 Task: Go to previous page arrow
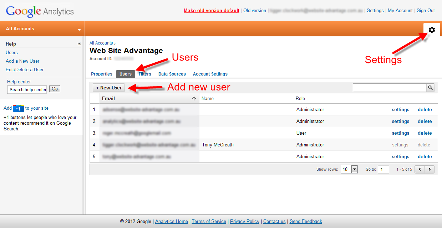point(420,169)
